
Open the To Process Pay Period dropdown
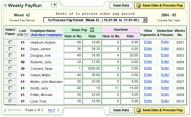pos(145,20)
